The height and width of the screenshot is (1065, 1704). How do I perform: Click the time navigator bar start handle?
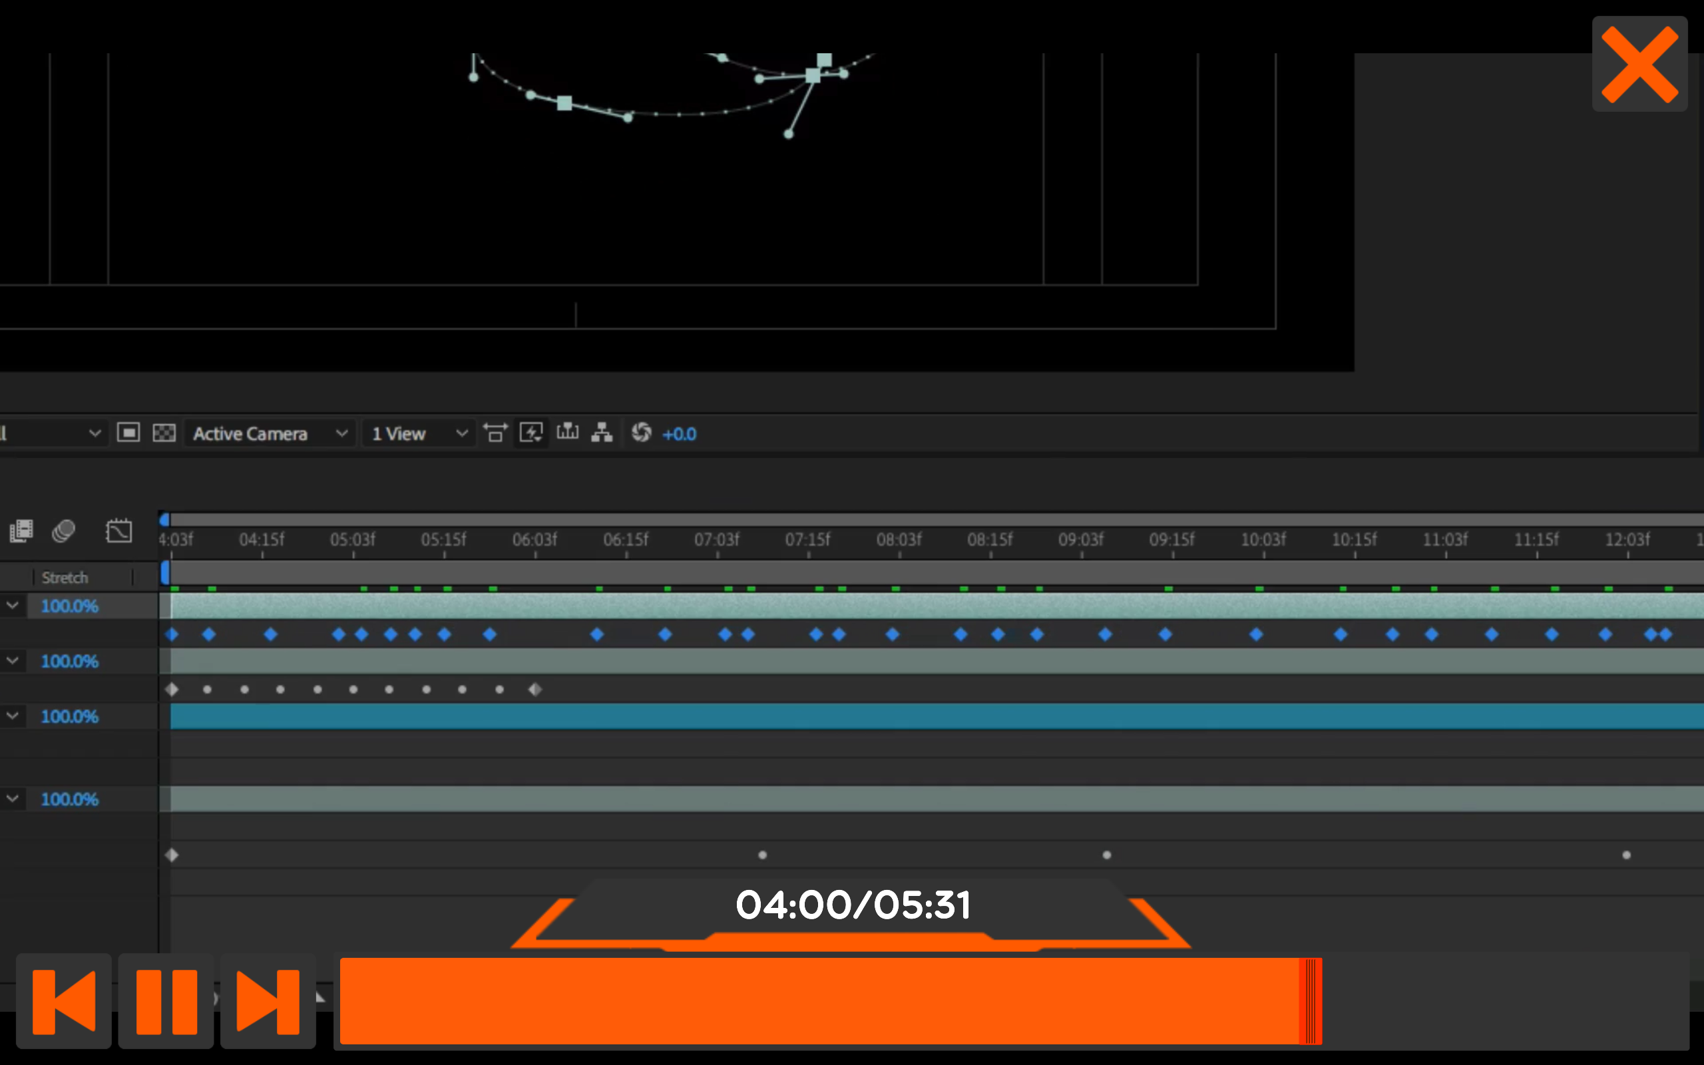165,520
